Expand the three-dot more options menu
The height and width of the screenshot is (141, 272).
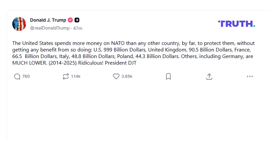pyautogui.click(x=250, y=76)
